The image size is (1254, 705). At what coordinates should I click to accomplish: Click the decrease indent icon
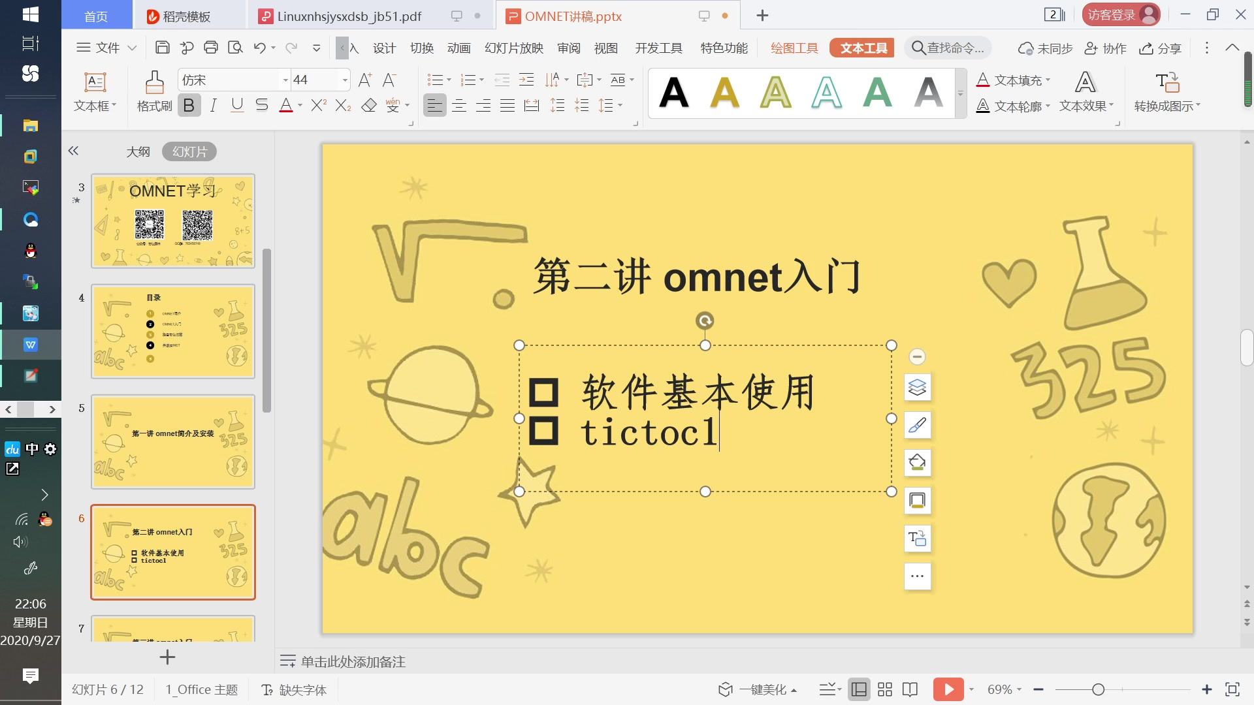[x=502, y=80]
